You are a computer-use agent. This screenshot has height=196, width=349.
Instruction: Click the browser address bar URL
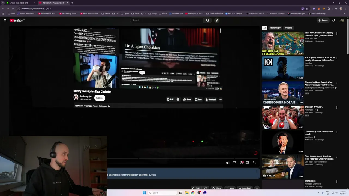point(36,8)
